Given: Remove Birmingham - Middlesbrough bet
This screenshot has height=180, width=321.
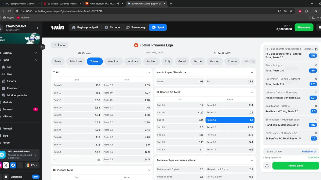Looking at the screenshot, I should [316, 119].
